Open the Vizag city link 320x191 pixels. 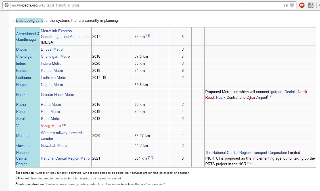pyautogui.click(x=21, y=126)
